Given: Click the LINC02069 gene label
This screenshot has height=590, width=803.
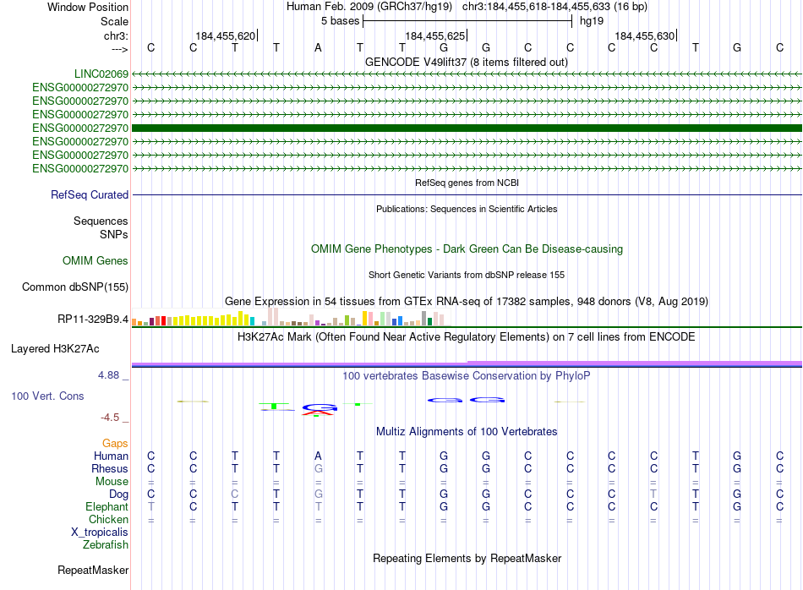Looking at the screenshot, I should pos(101,74).
